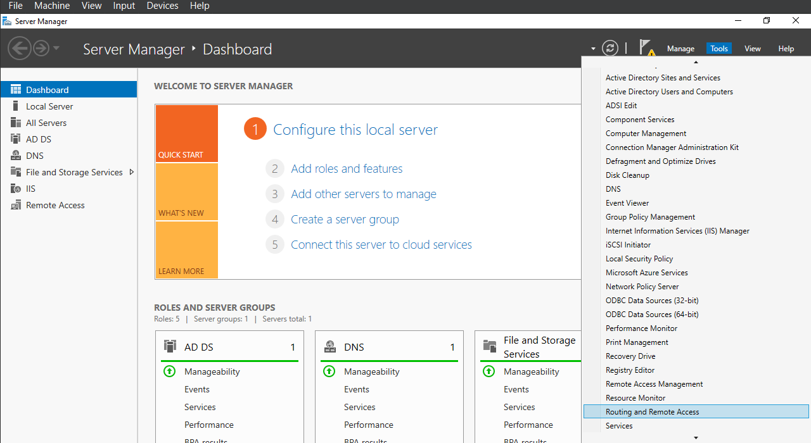Image resolution: width=811 pixels, height=443 pixels.
Task: Select Routing and Remote Access
Action: click(x=696, y=412)
